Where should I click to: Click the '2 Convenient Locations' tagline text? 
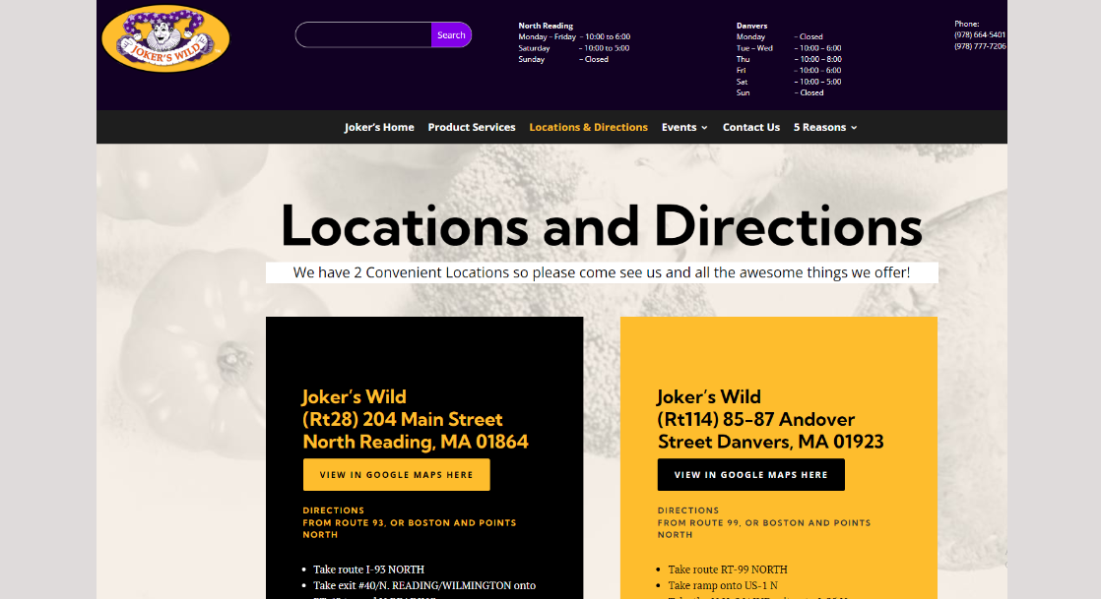pos(601,272)
